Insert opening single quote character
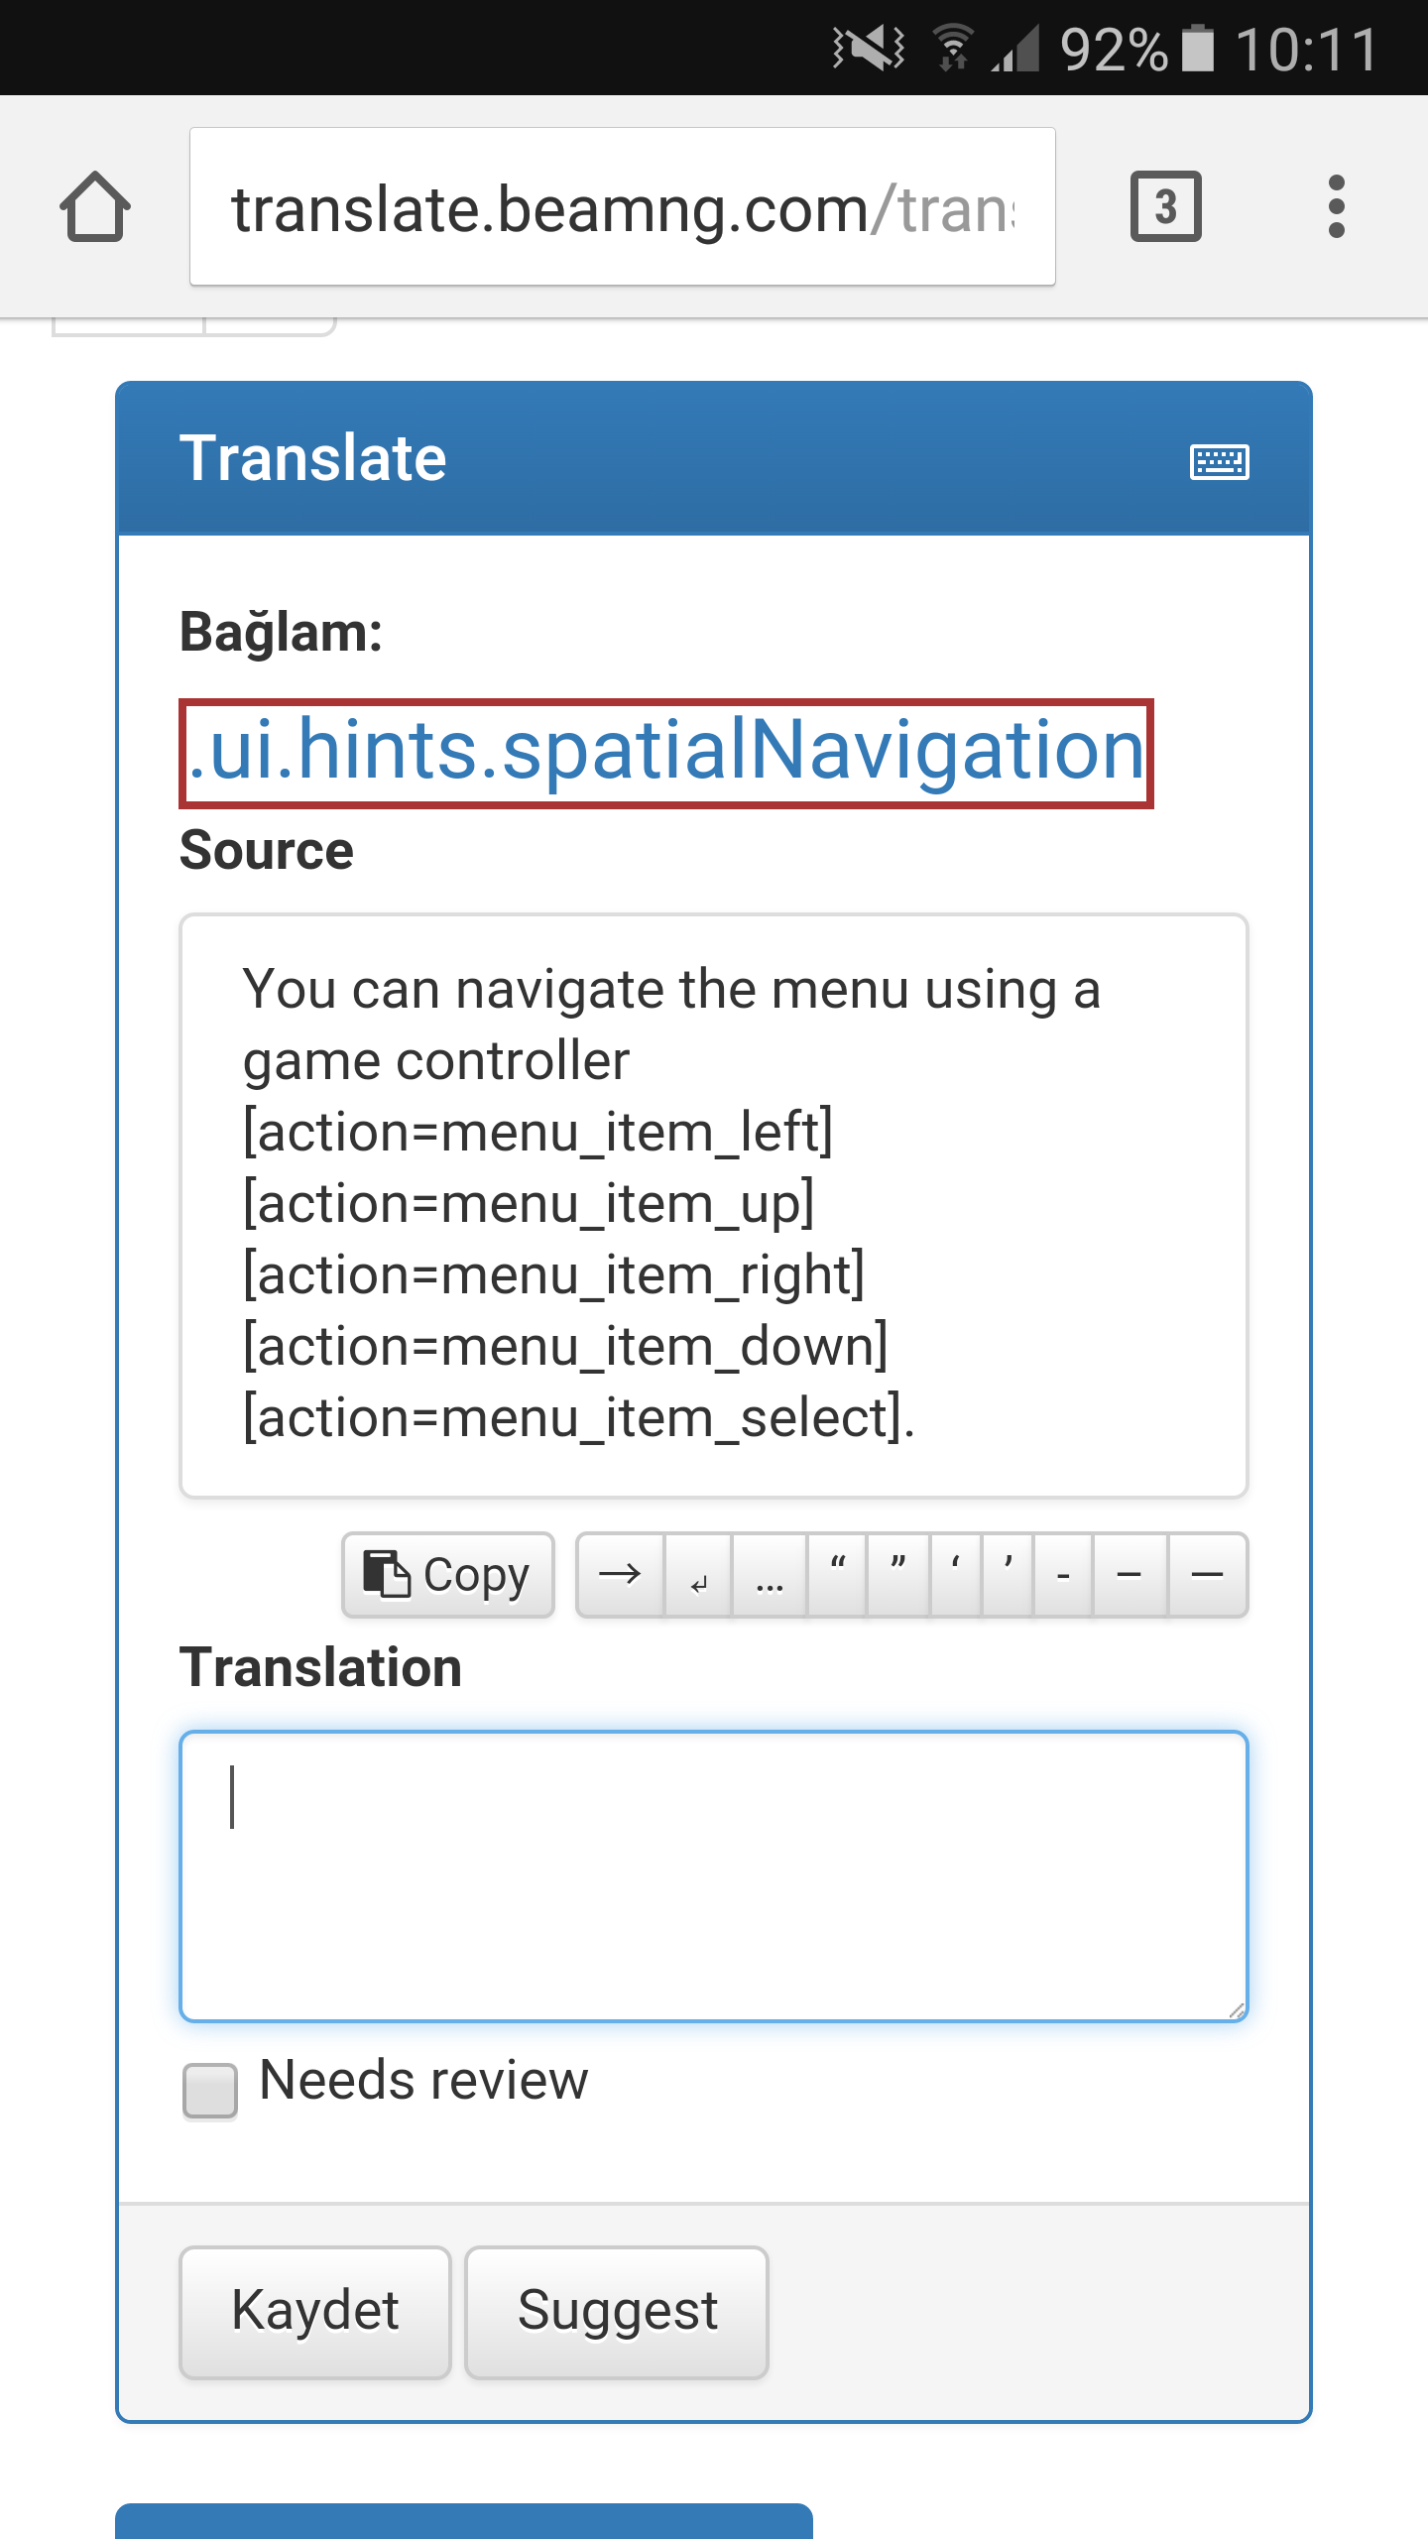The height and width of the screenshot is (2539, 1428). coord(956,1575)
